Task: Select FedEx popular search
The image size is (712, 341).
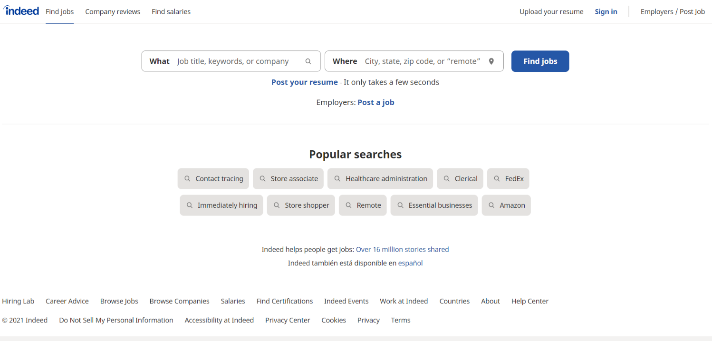Action: click(508, 179)
